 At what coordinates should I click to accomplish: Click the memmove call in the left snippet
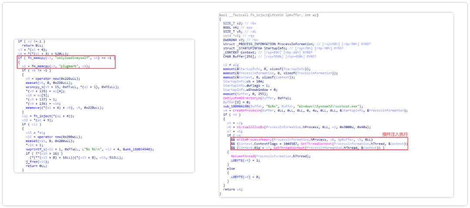(x=33, y=107)
